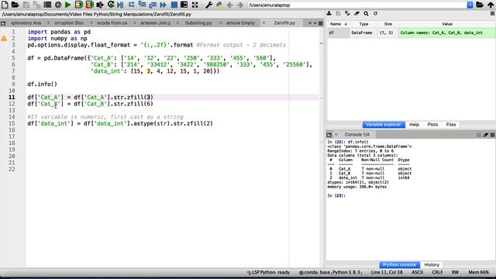Close the Zerofill.py tab
Screen dimensions: 496x279
pyautogui.click(x=263, y=23)
